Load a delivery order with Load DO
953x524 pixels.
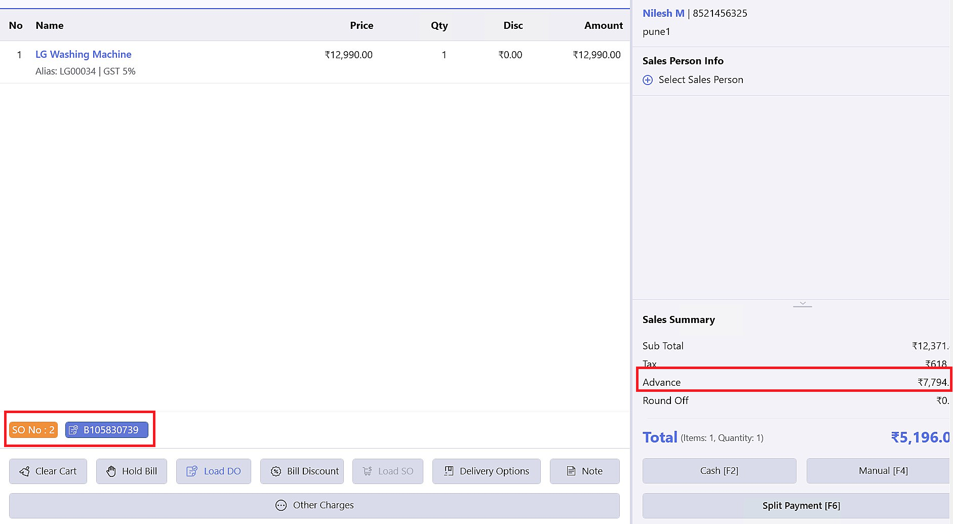pyautogui.click(x=214, y=471)
